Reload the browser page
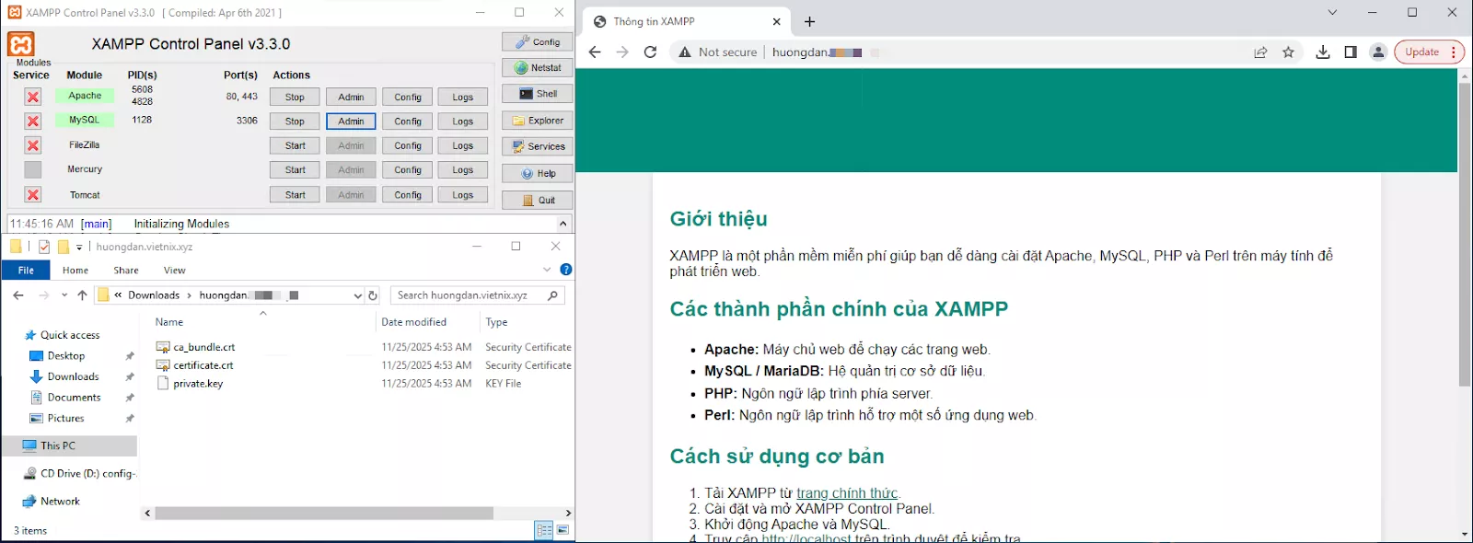 coord(650,52)
